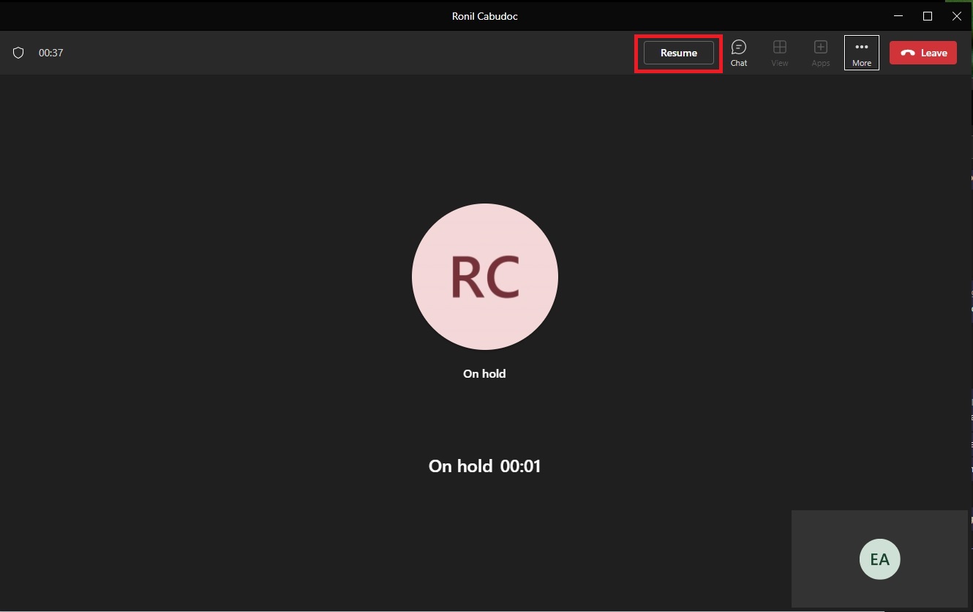
Task: Click the shield privacy icon beside the timer
Action: 19,53
